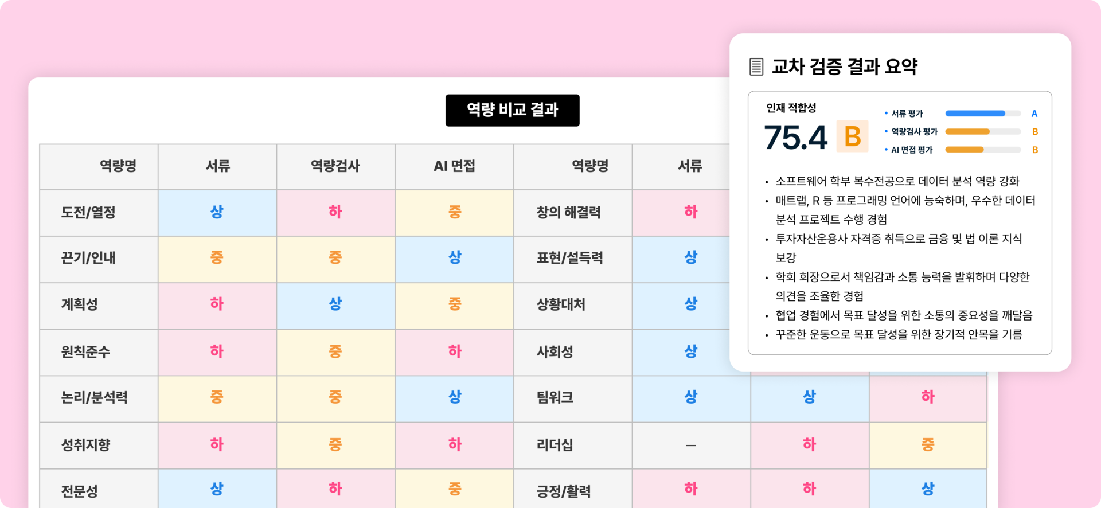Click the orange B grade badge
Screen dimensions: 1101x508
(852, 136)
